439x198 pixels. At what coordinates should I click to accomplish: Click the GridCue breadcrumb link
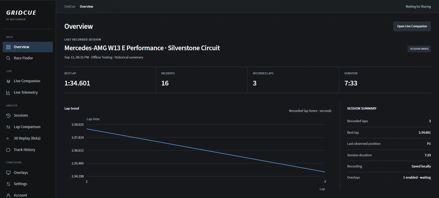70,6
